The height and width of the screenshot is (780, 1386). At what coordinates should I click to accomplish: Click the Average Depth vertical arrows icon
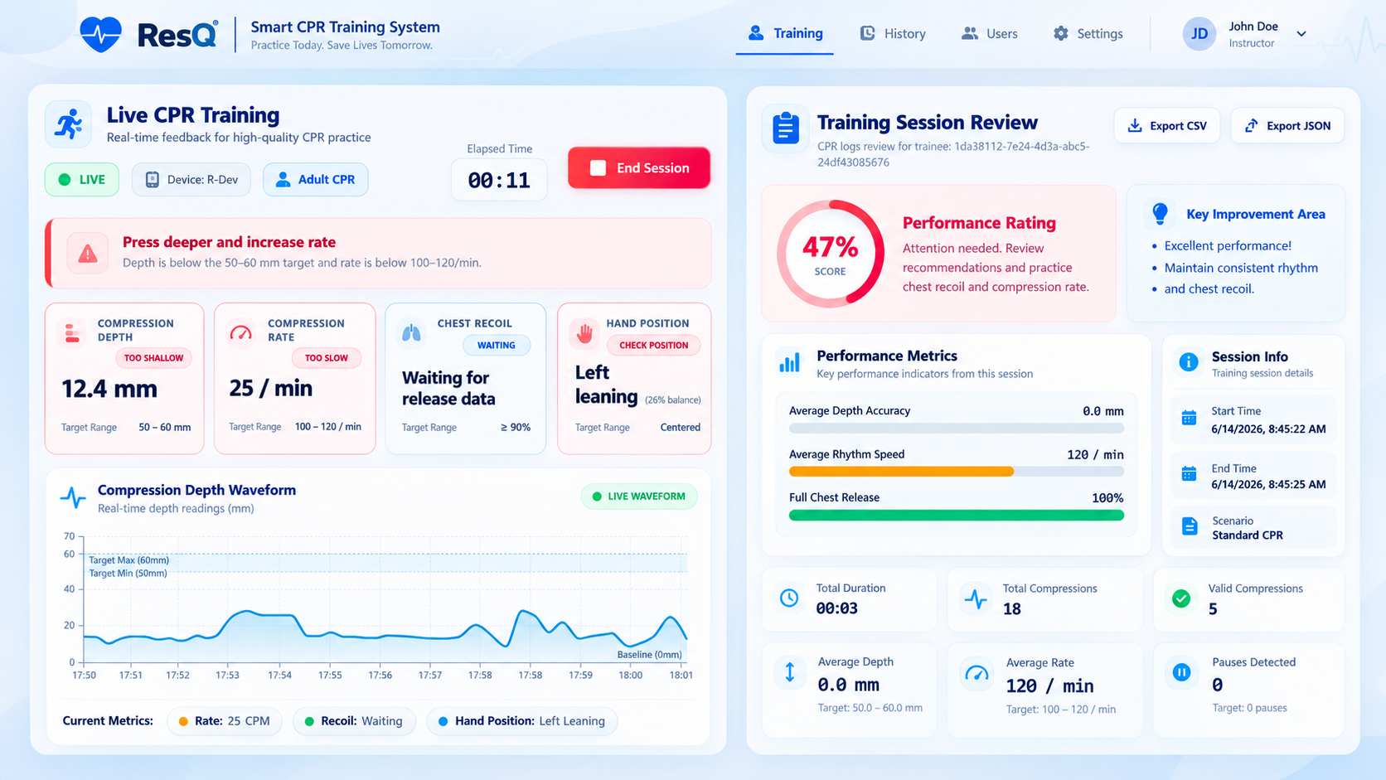coord(790,672)
